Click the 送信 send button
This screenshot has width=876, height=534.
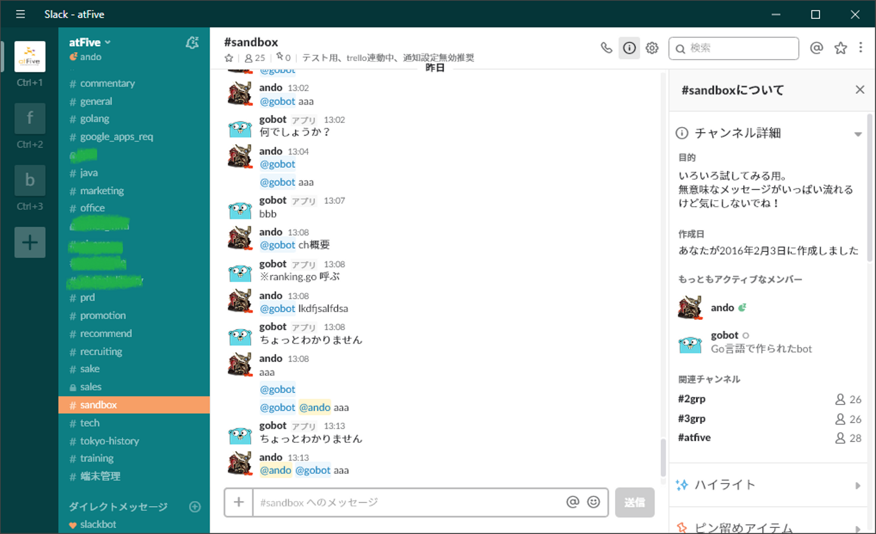(x=634, y=502)
